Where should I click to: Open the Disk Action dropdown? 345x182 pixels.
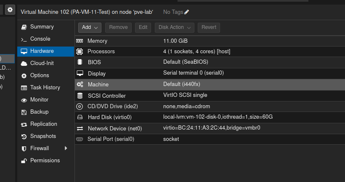175,27
